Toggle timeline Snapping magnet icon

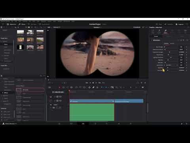click(89, 87)
